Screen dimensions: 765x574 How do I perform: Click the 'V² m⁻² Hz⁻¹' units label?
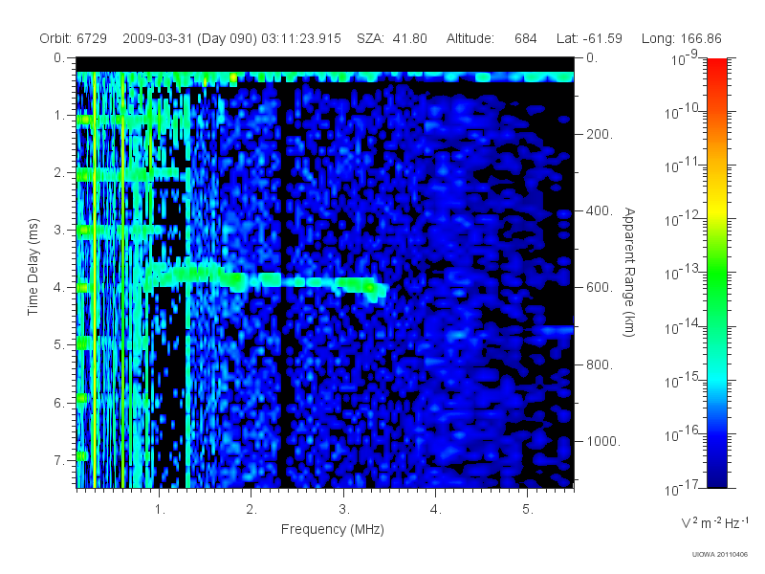click(x=714, y=522)
